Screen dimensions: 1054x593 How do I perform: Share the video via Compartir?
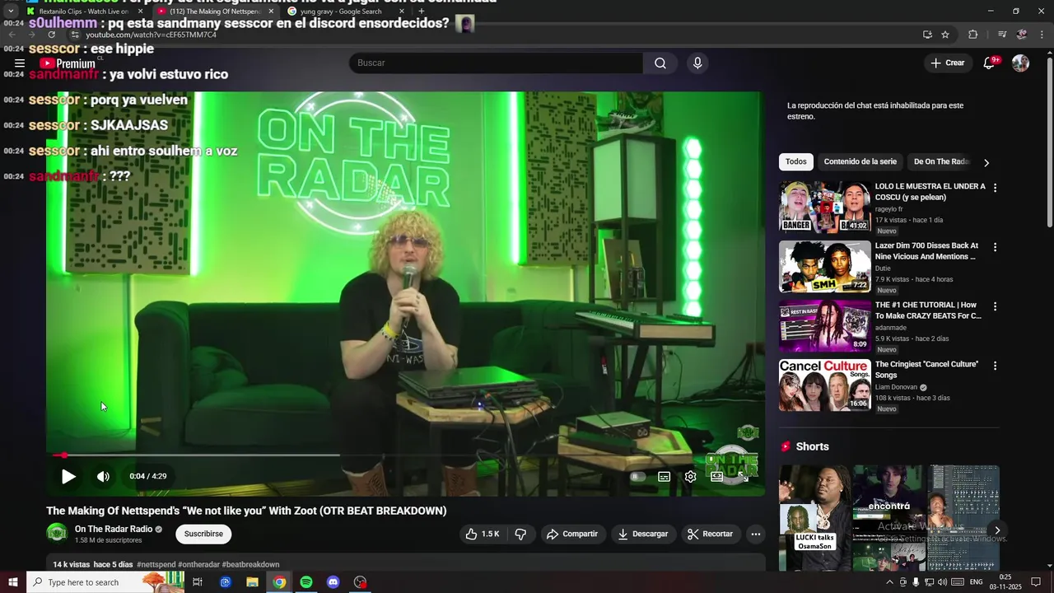(x=572, y=534)
